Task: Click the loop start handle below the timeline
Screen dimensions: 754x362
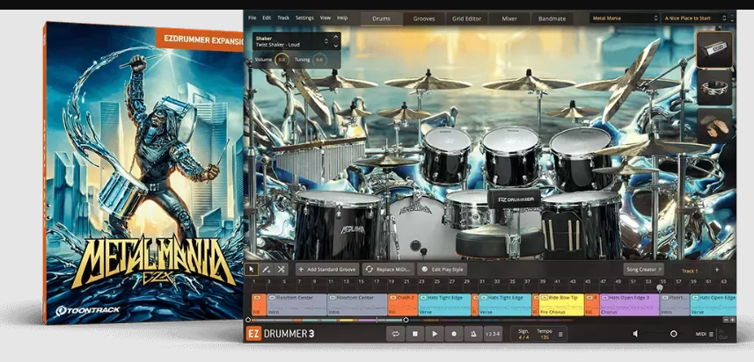Action: (x=248, y=320)
